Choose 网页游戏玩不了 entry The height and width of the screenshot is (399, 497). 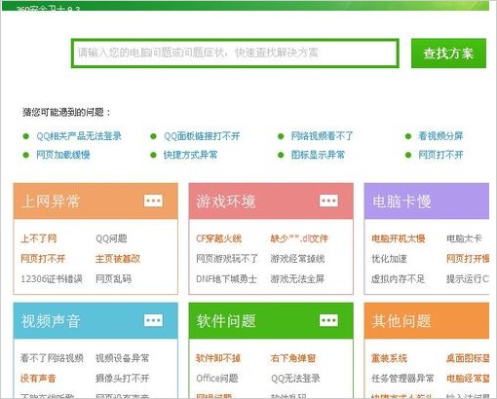(x=227, y=259)
